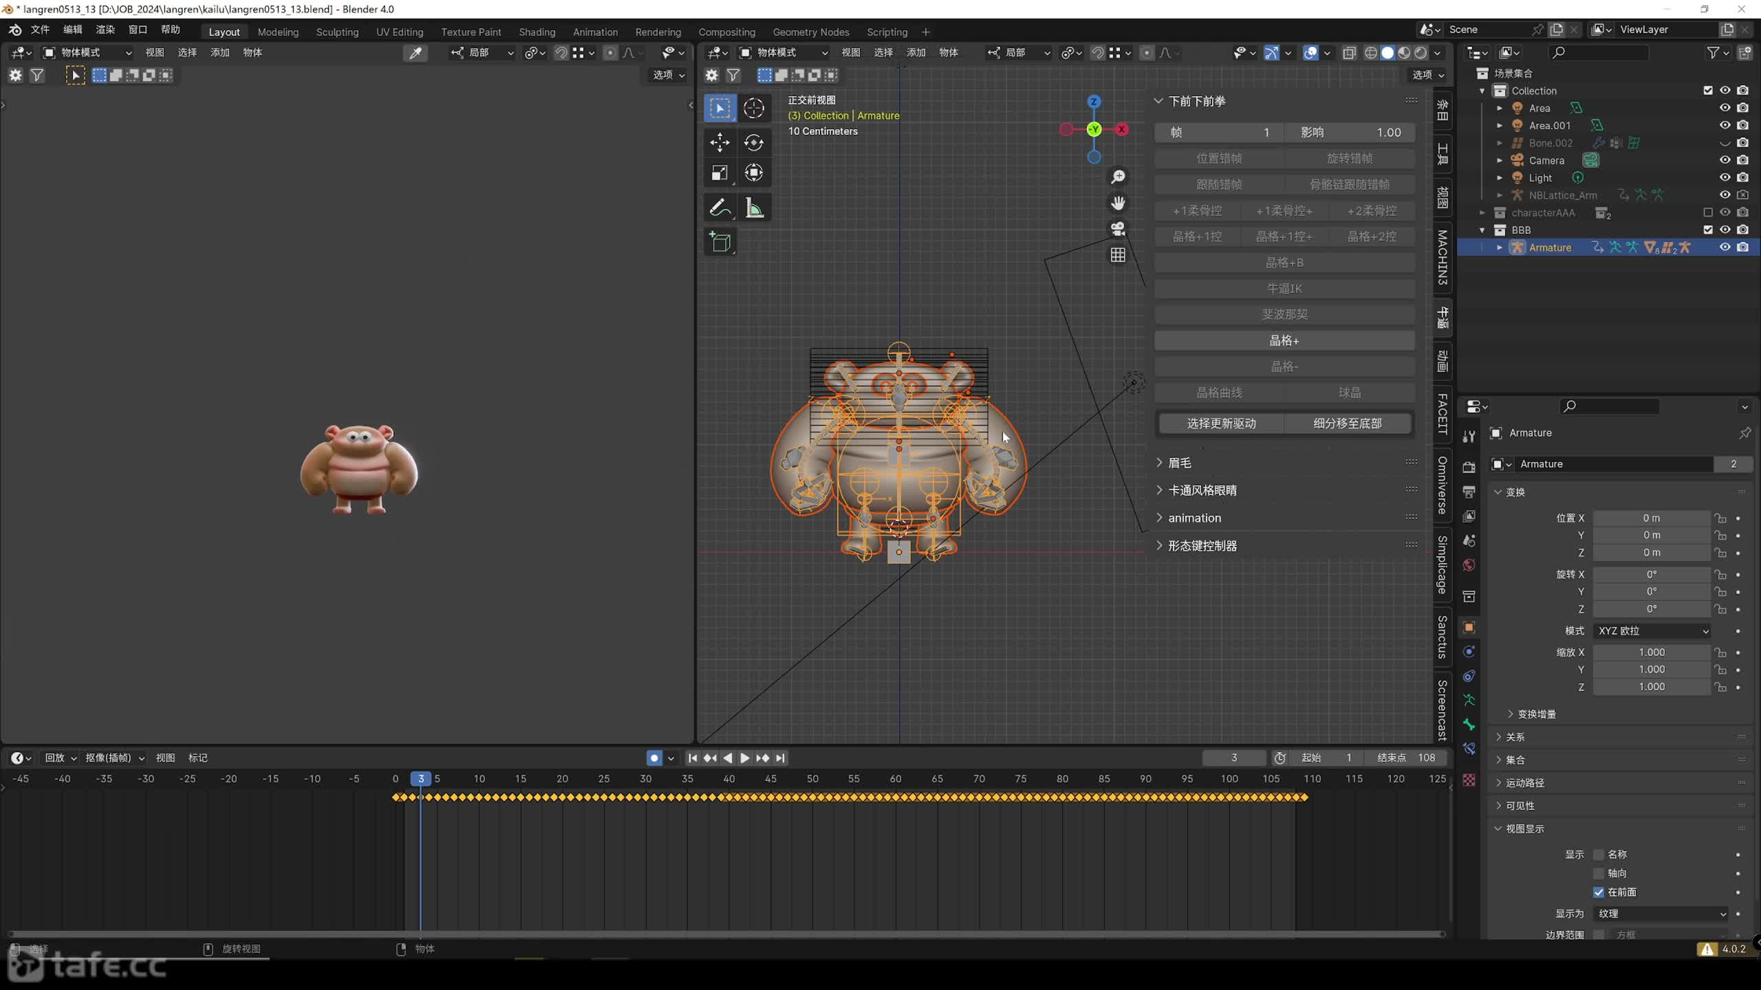Image resolution: width=1761 pixels, height=990 pixels.
Task: Select the Select Box tool
Action: coord(720,108)
